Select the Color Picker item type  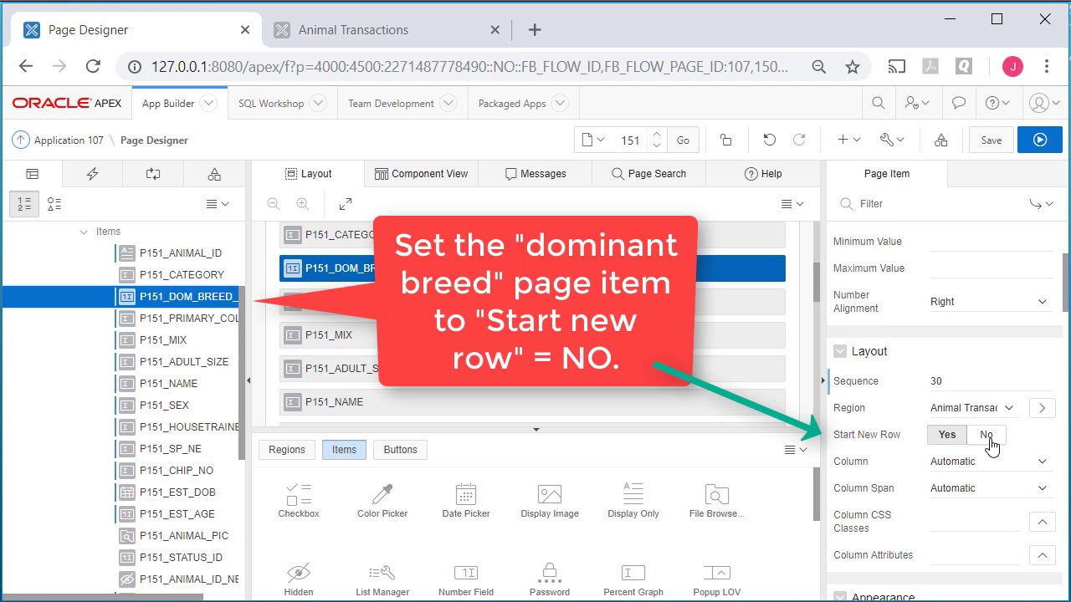point(382,501)
